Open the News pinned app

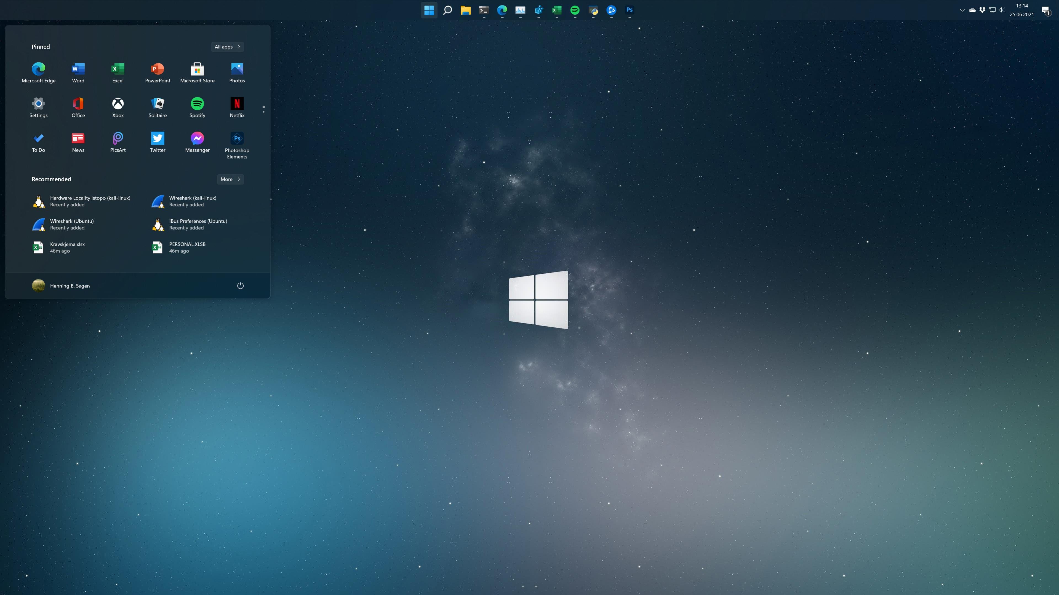pyautogui.click(x=78, y=142)
